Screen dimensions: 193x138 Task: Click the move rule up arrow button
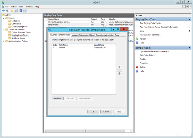pos(119,67)
